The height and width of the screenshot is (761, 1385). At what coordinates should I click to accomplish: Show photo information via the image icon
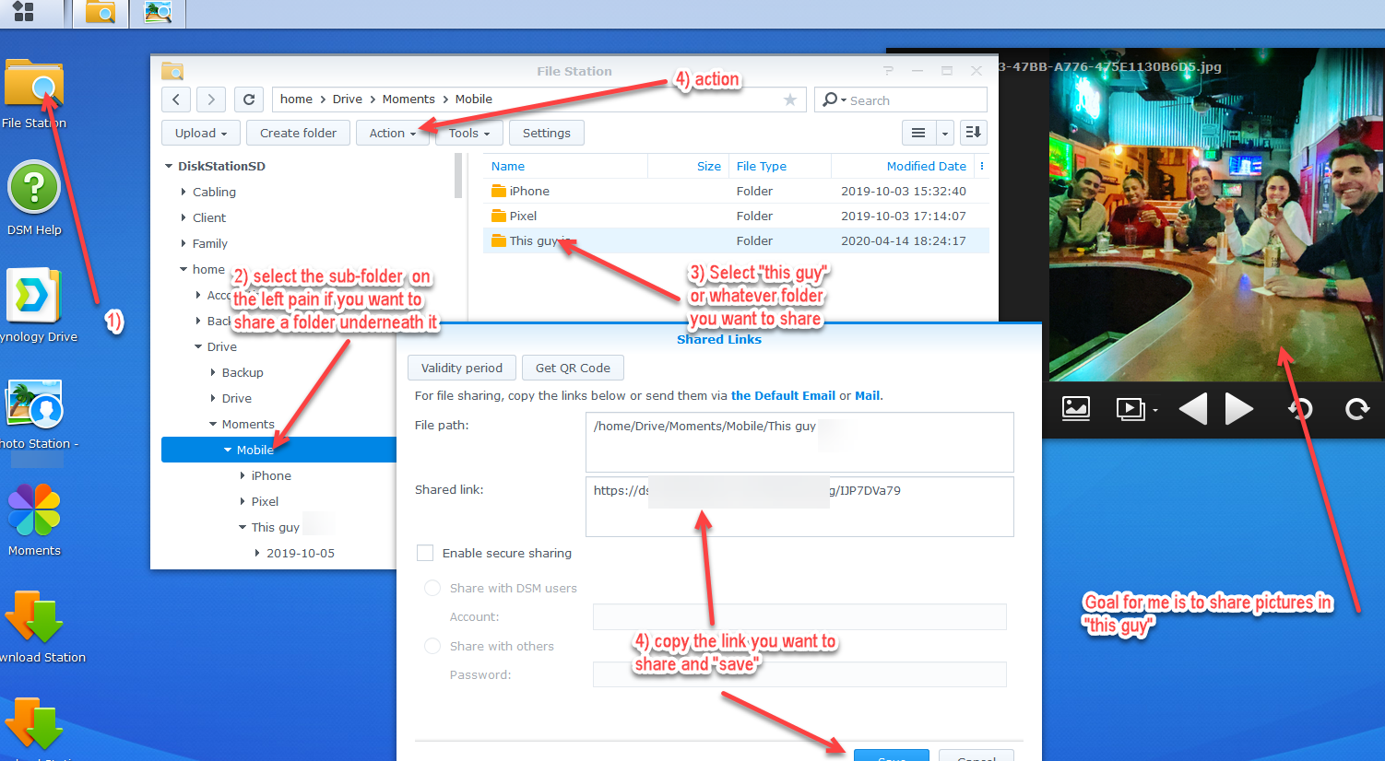pyautogui.click(x=1075, y=409)
